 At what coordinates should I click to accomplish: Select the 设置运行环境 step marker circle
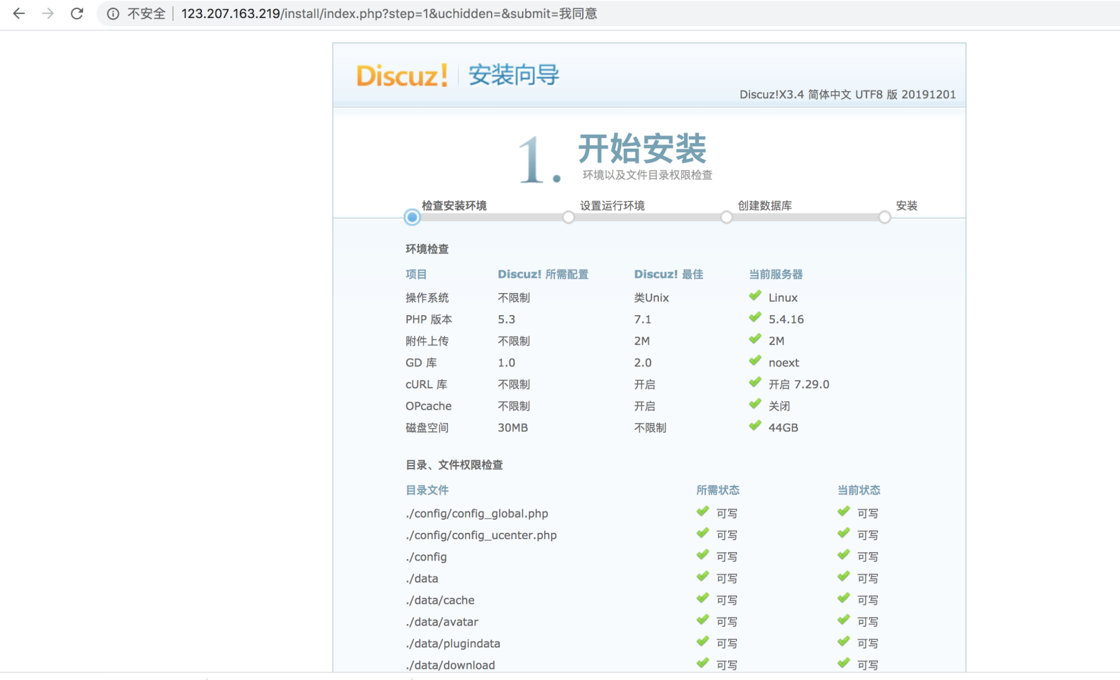[x=568, y=217]
